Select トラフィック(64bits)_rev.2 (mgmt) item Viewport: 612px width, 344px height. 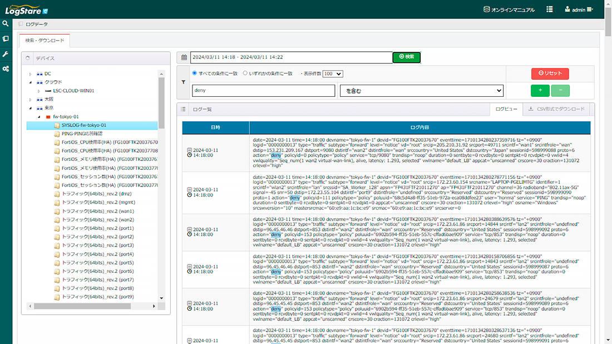98,203
